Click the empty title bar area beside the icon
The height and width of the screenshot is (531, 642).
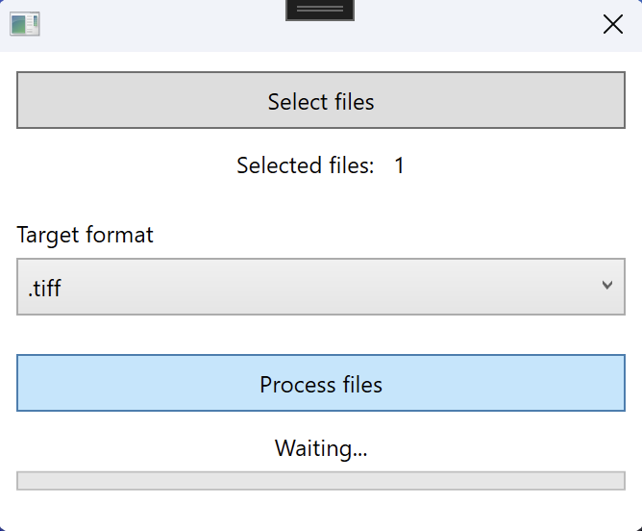pyautogui.click(x=163, y=25)
